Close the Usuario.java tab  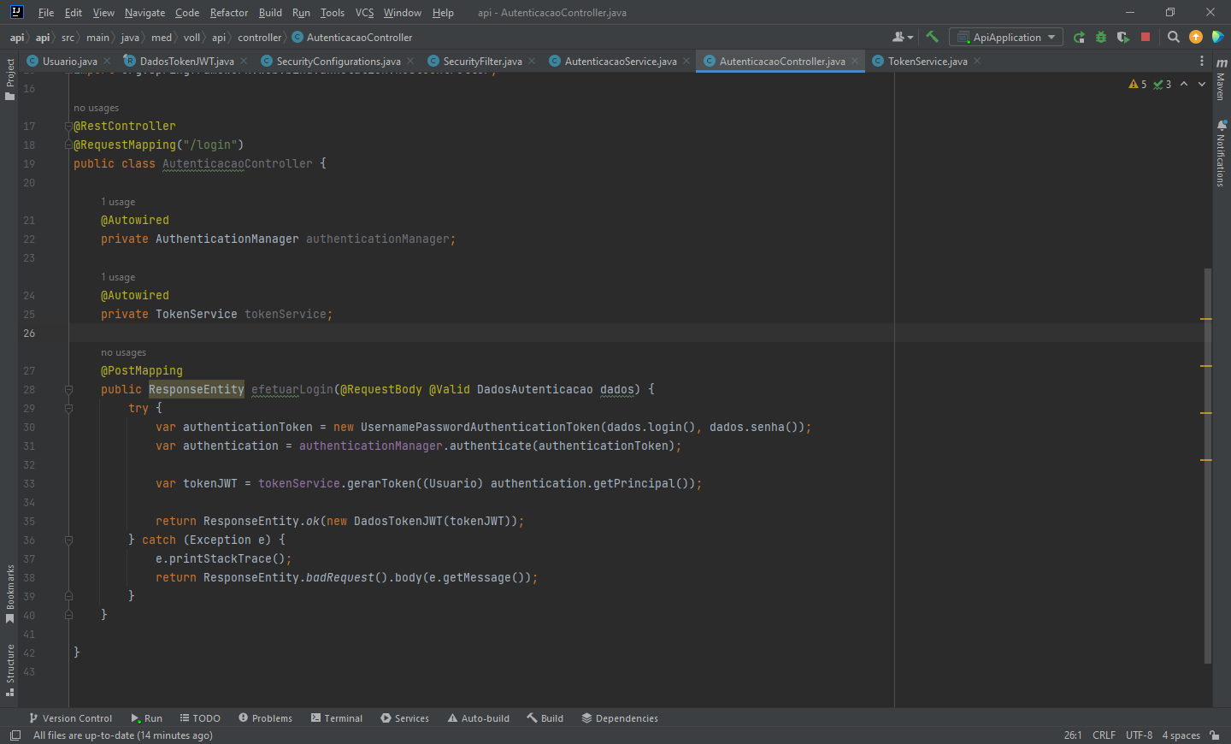[x=107, y=61]
